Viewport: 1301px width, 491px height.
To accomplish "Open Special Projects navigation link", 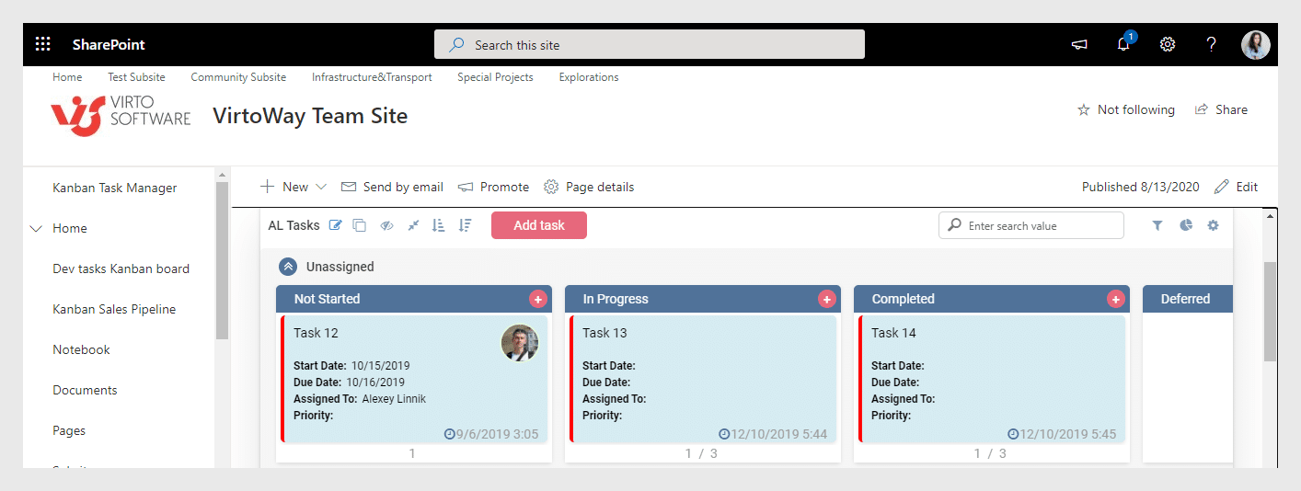I will pyautogui.click(x=495, y=77).
